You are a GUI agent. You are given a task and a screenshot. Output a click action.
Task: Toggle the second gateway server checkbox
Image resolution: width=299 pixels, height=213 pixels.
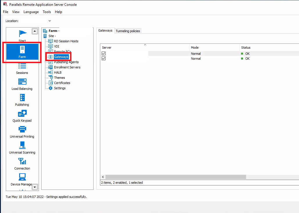tap(104, 59)
